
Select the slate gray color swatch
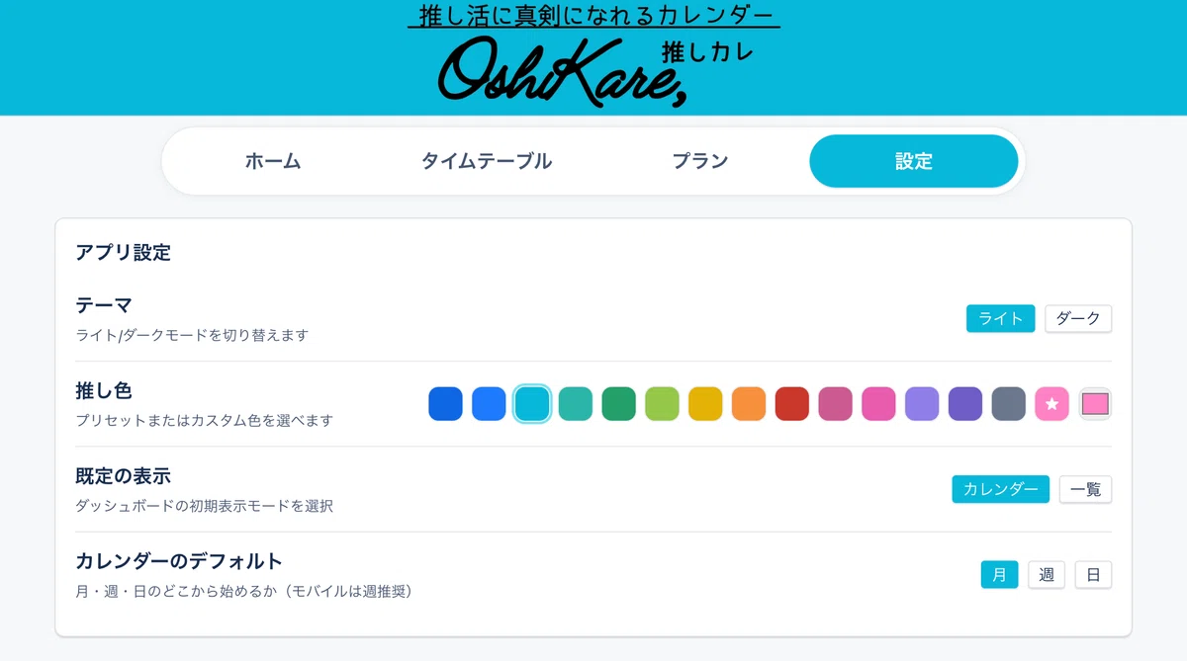(1008, 404)
